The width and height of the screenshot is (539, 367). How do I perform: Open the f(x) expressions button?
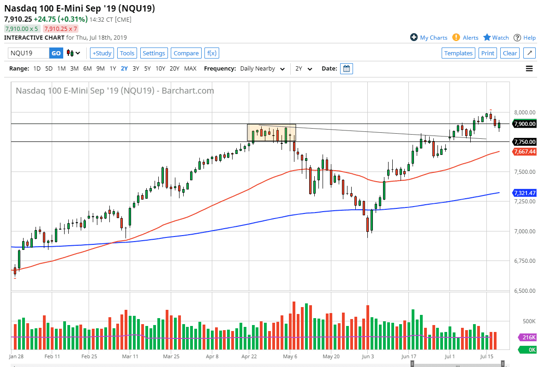pos(212,53)
